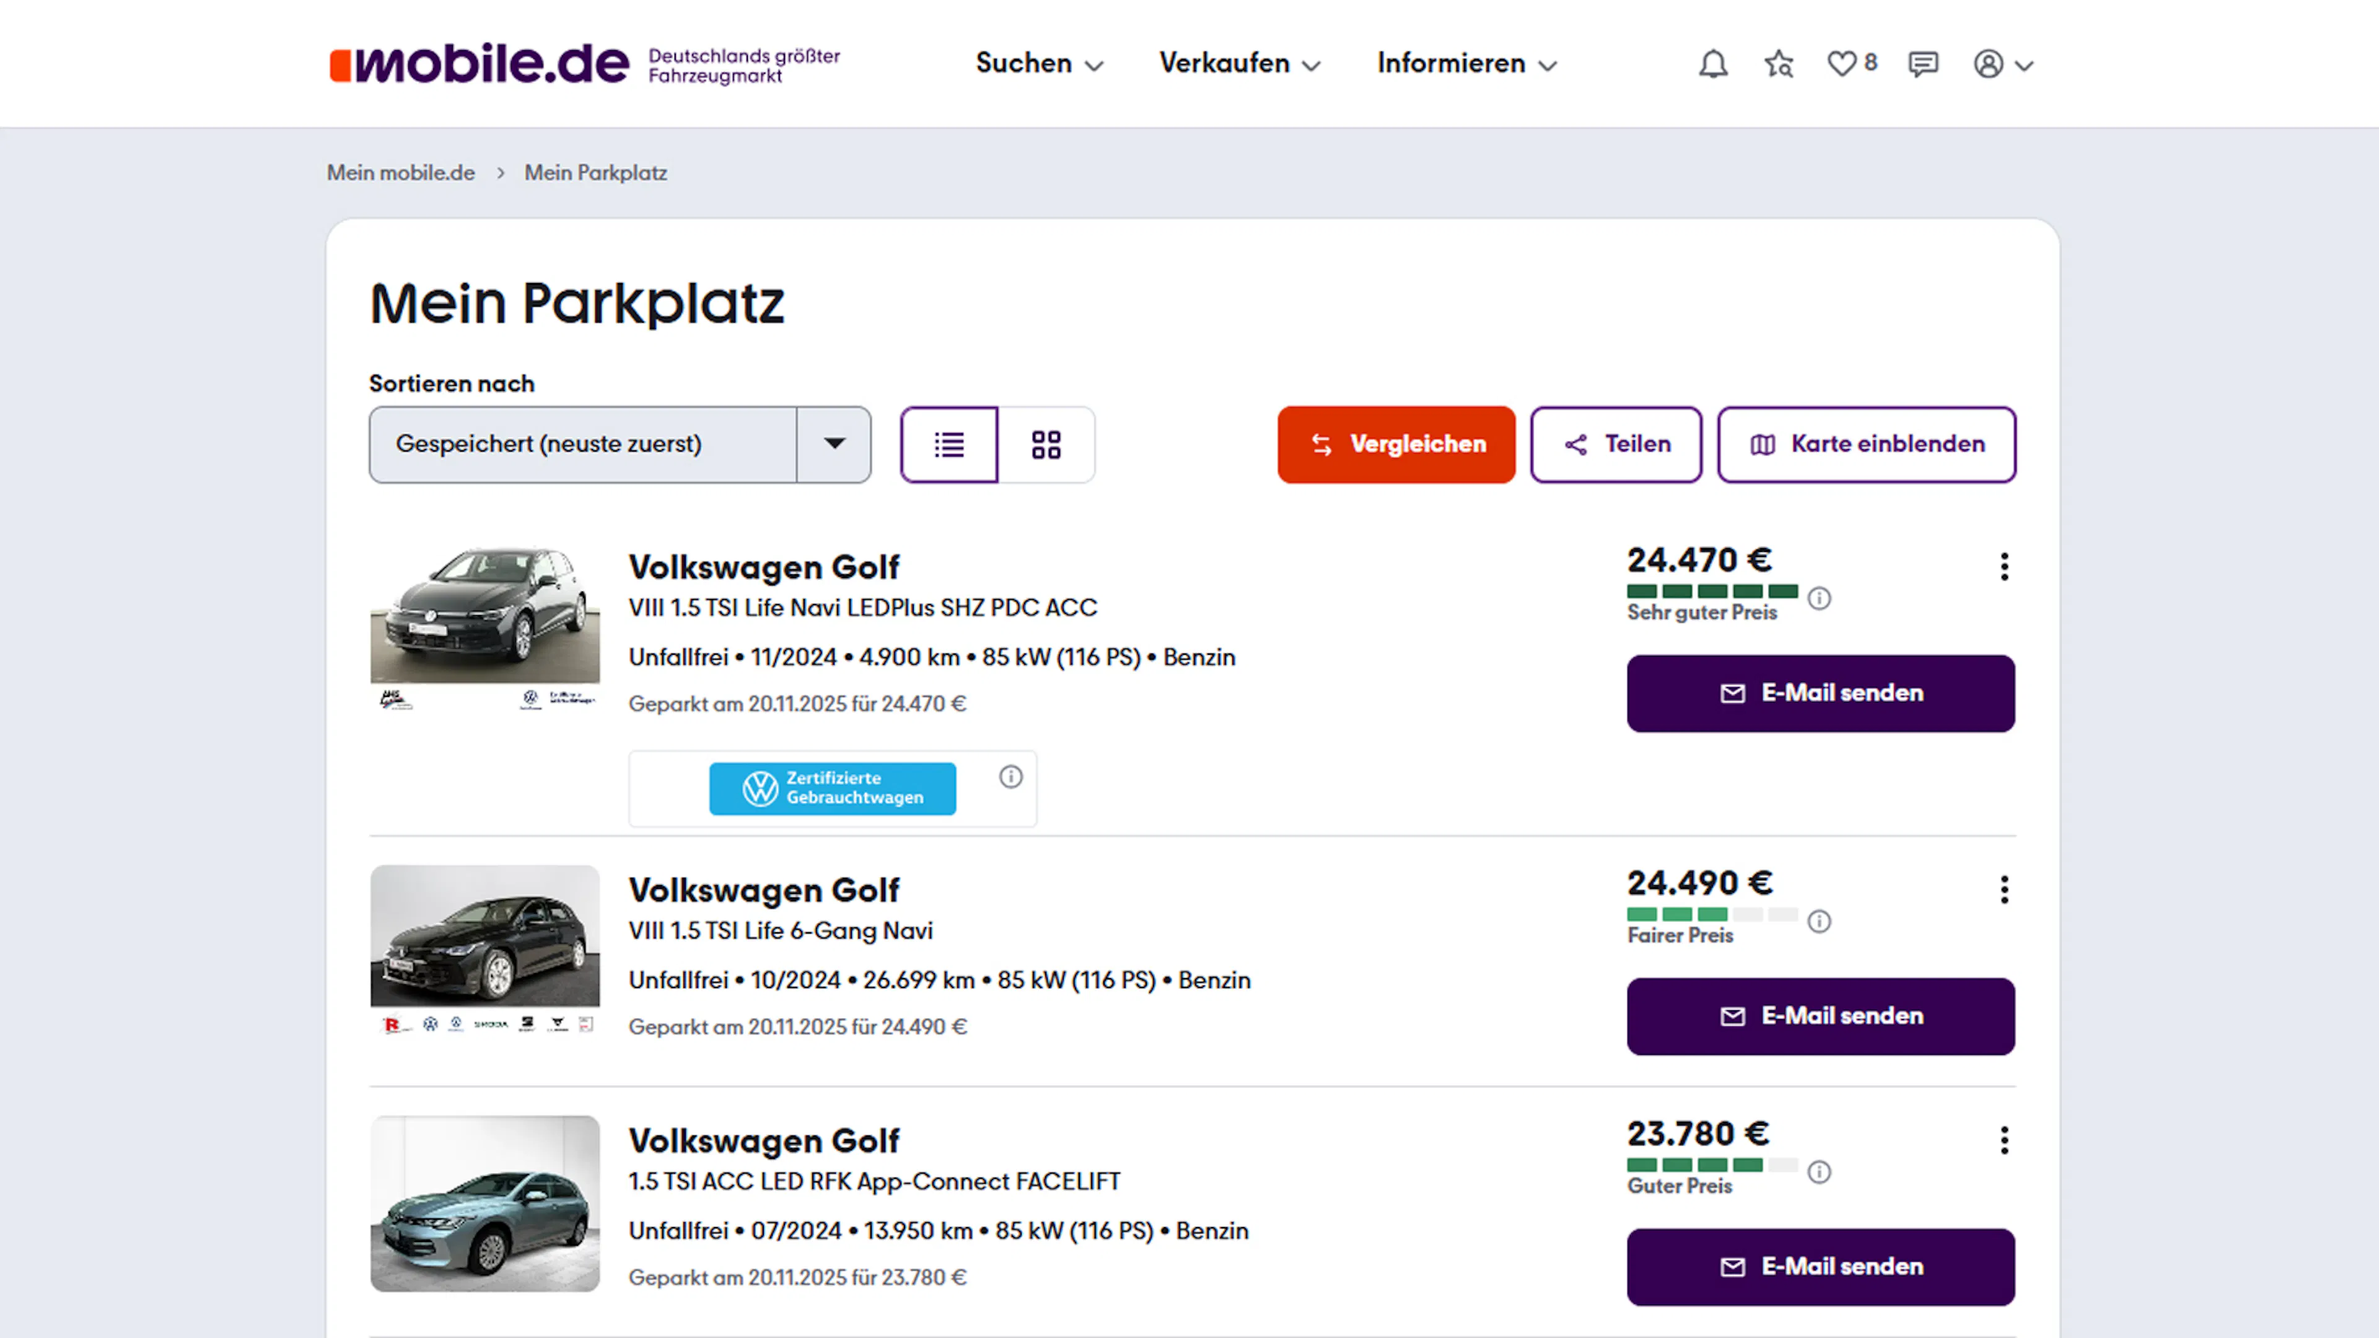2379x1338 pixels.
Task: Expand the Verkaufen menu
Action: pyautogui.click(x=1239, y=64)
